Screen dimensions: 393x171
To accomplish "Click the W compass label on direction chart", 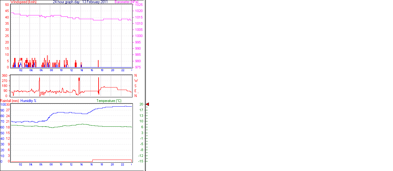I will pyautogui.click(x=136, y=81).
